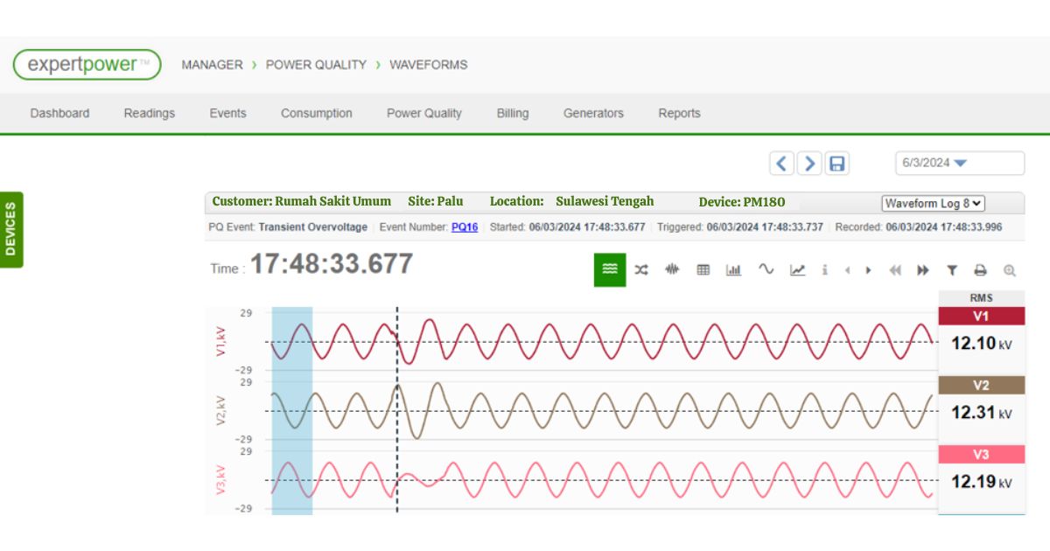Open the PQ16 event number link
This screenshot has width=1050, height=551.
point(465,227)
